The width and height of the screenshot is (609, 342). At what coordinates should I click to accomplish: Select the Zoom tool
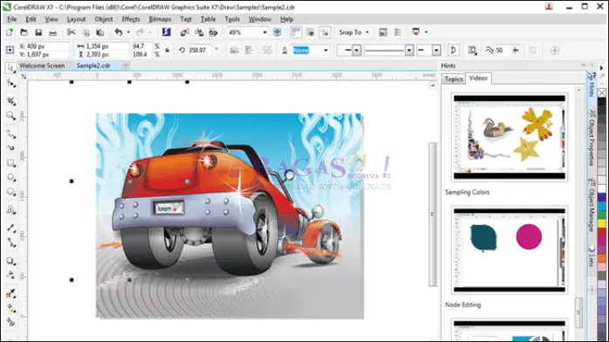coord(10,115)
